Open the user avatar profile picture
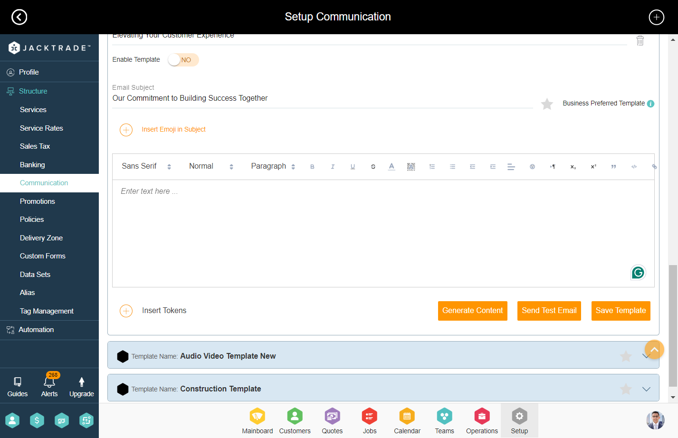 click(x=655, y=420)
